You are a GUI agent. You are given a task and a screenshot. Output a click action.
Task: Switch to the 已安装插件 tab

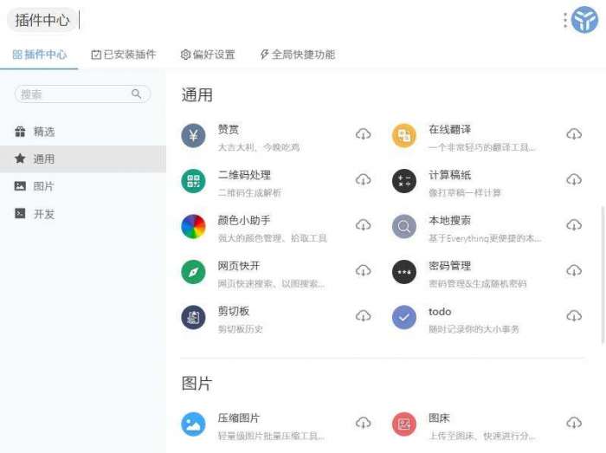pyautogui.click(x=124, y=55)
